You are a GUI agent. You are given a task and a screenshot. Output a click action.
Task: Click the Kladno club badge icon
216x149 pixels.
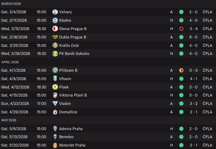pos(55,20)
